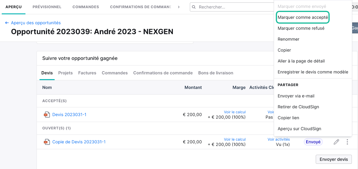Click the document icon next to Devis 2023031-1
This screenshot has height=169, width=358.
[47, 115]
